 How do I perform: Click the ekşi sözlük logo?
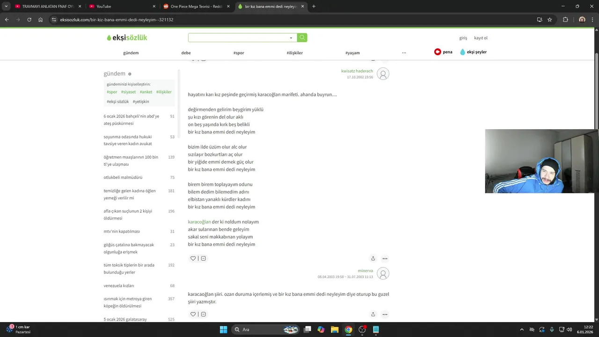coord(126,38)
